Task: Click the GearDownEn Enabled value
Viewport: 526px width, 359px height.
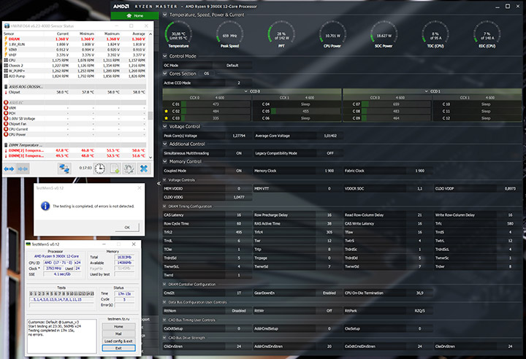Action: [329, 293]
